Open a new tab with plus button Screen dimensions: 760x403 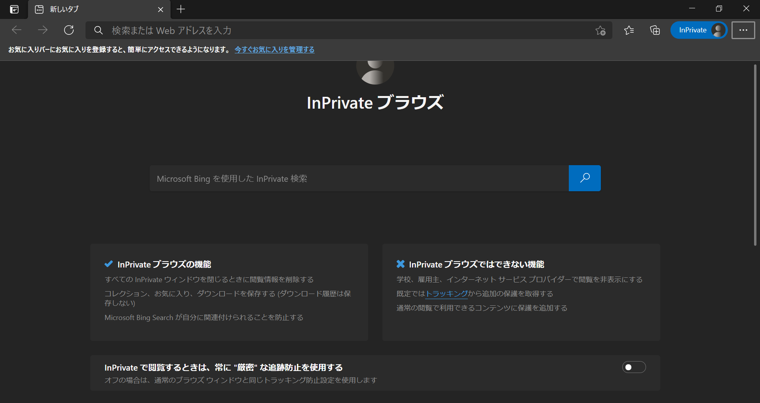[181, 9]
